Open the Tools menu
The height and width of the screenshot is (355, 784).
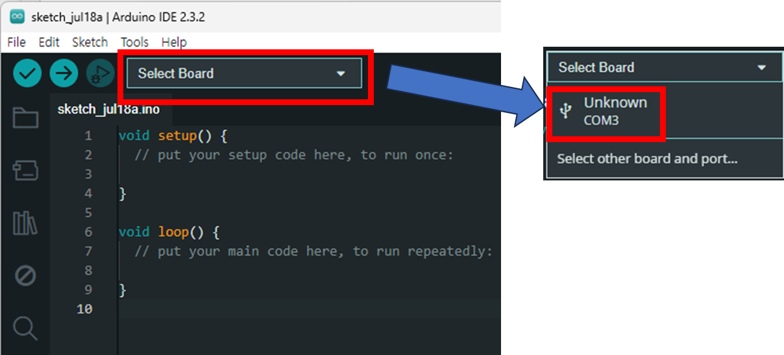tap(134, 42)
